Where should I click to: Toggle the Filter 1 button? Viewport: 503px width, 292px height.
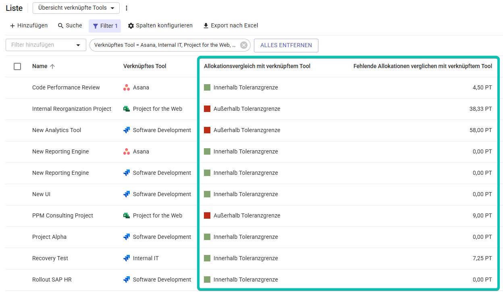tap(105, 26)
